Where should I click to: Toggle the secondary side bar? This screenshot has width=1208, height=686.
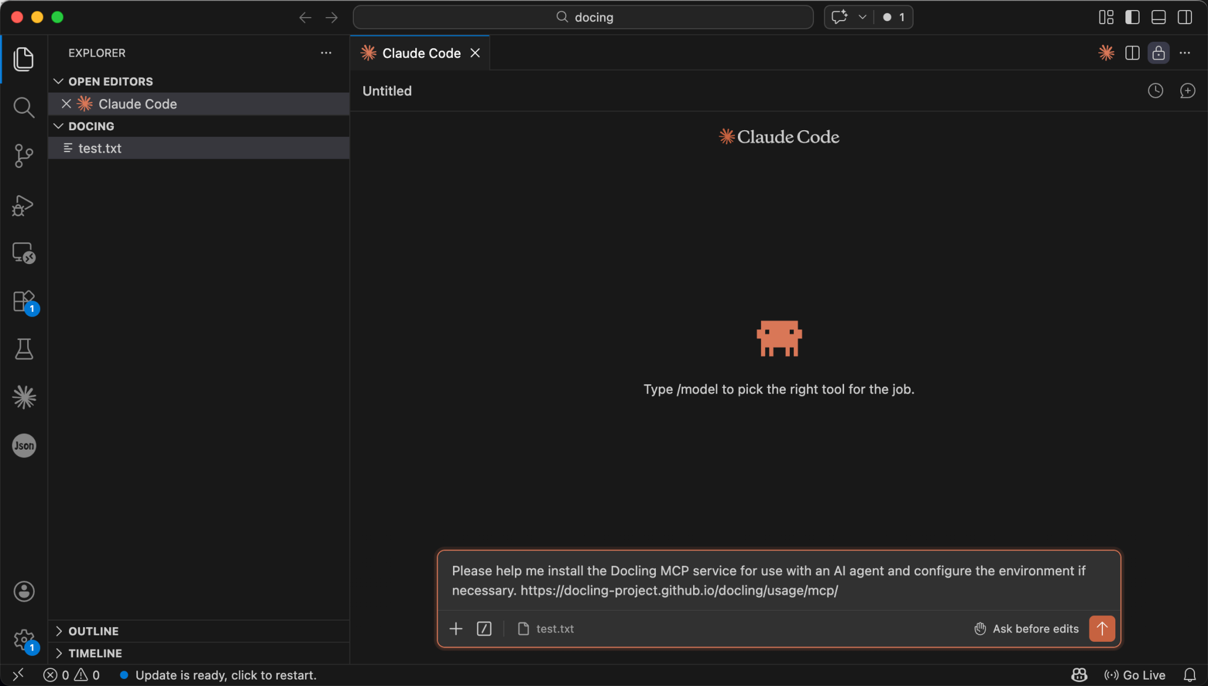pyautogui.click(x=1185, y=17)
